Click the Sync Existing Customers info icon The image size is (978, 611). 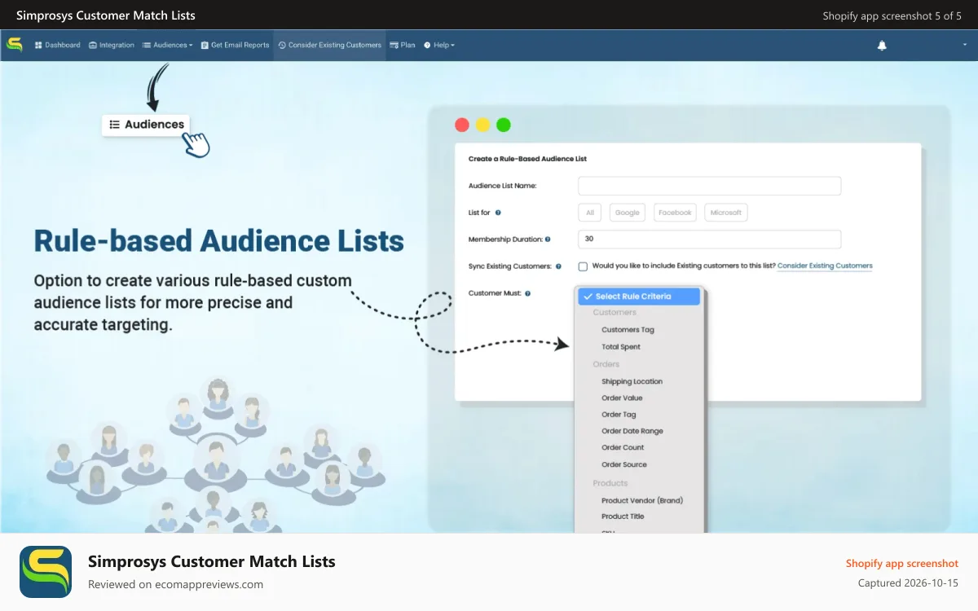(x=558, y=266)
